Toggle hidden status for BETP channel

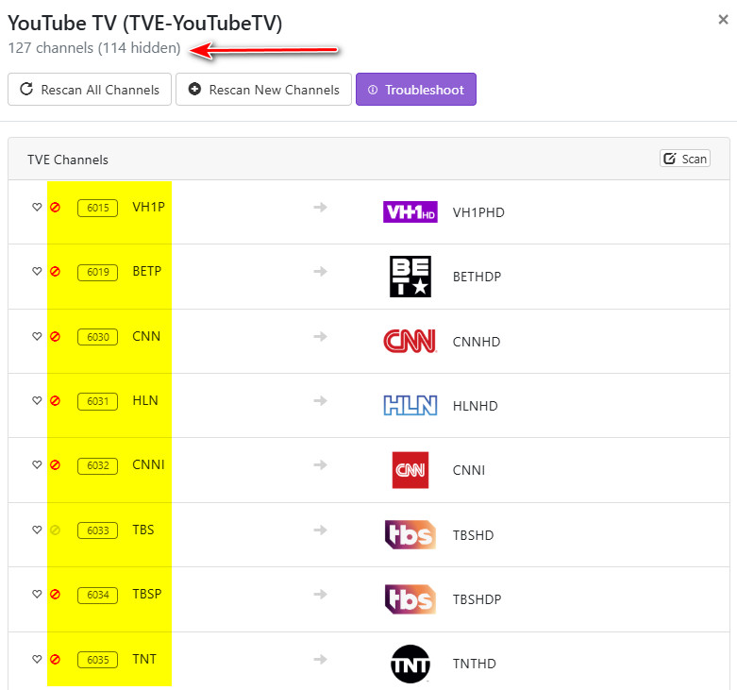[55, 272]
